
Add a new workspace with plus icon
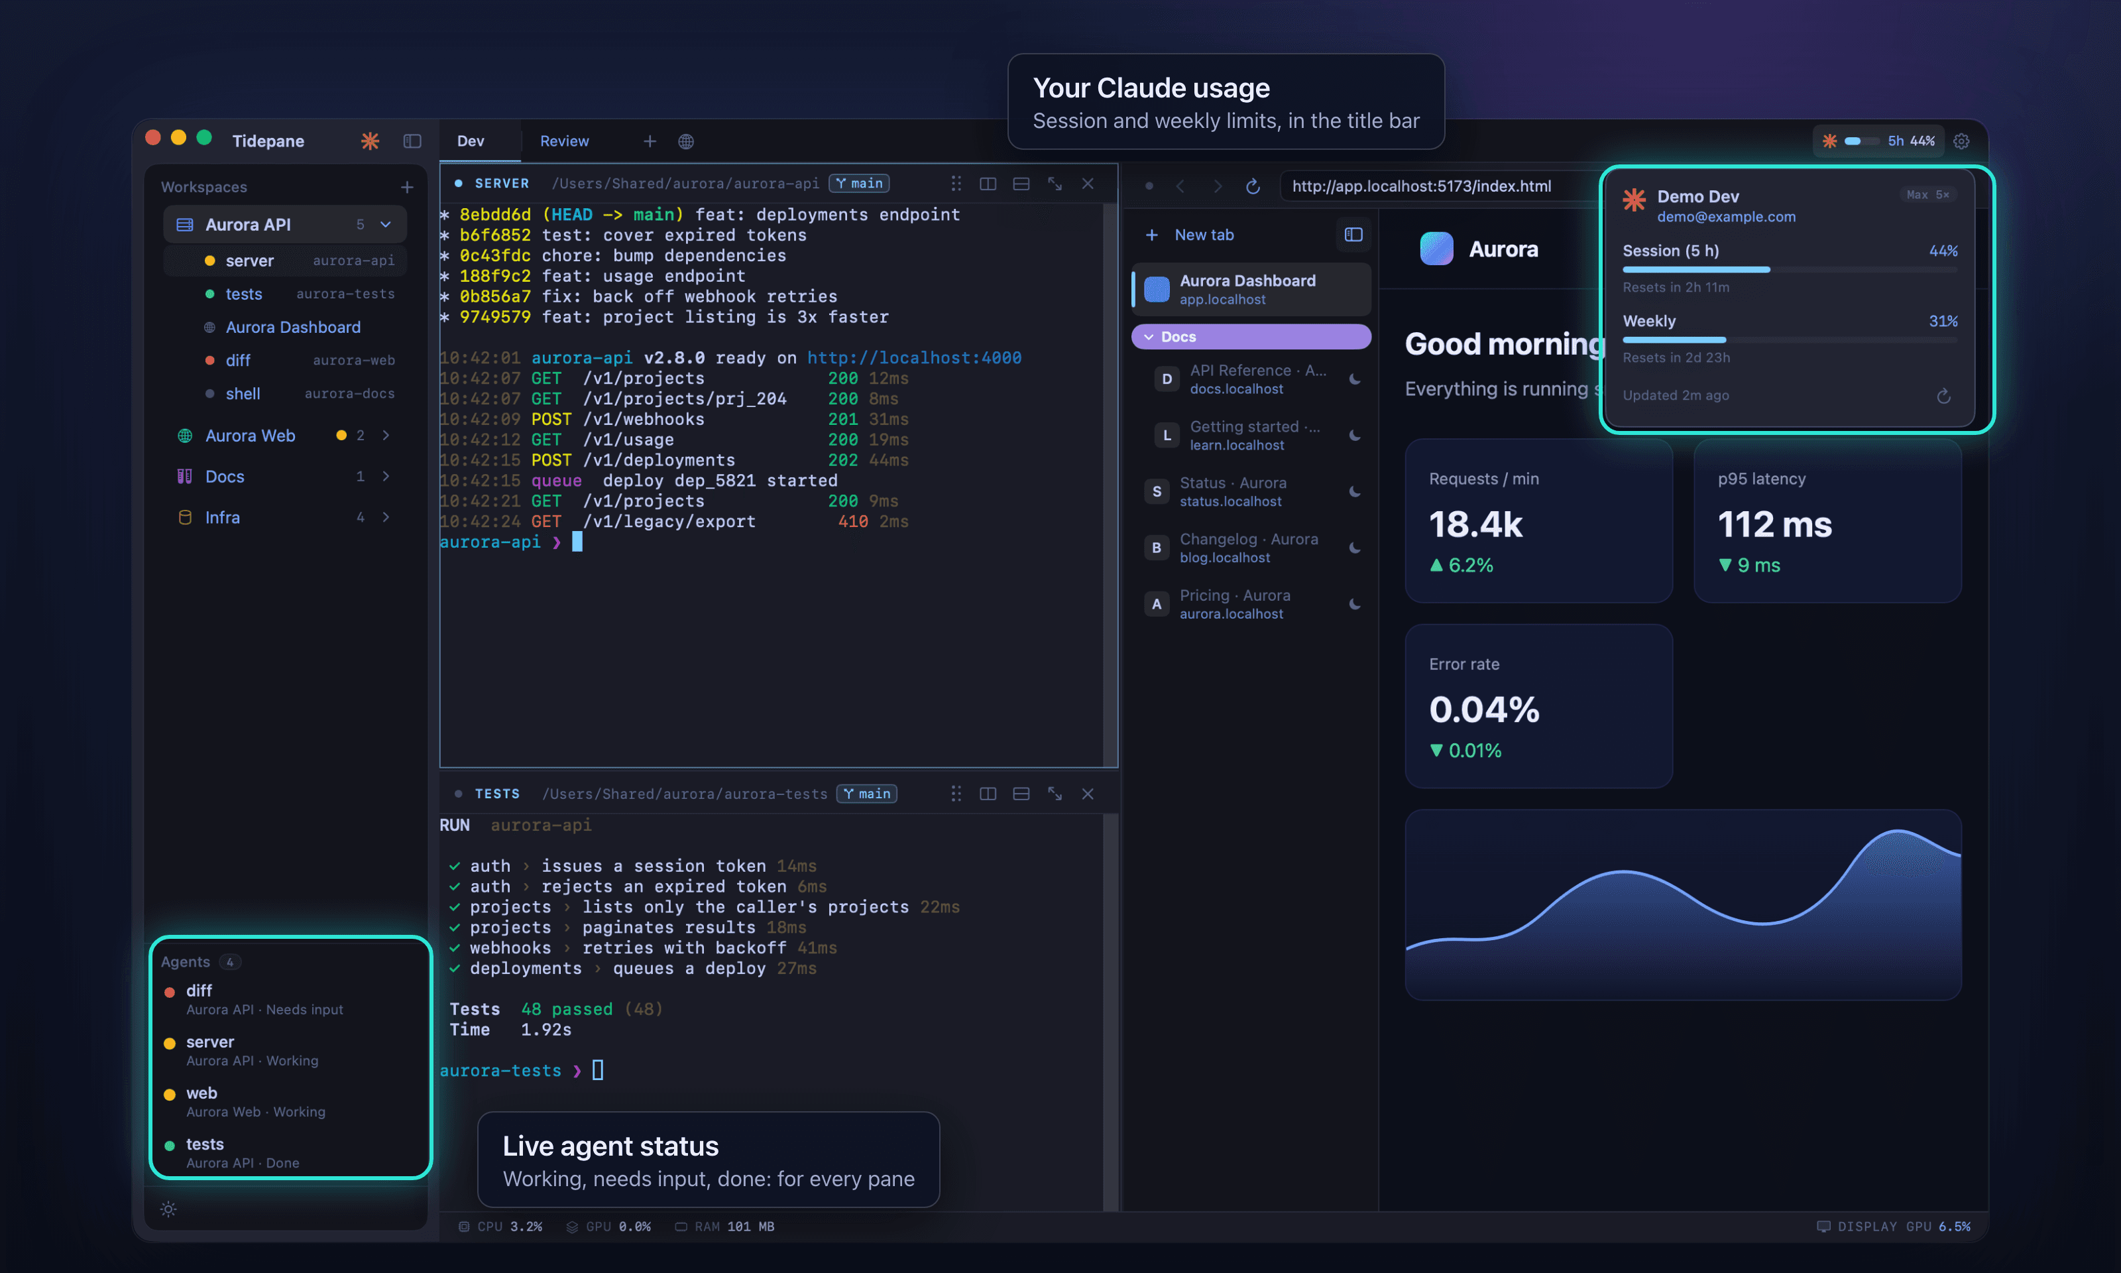point(407,187)
